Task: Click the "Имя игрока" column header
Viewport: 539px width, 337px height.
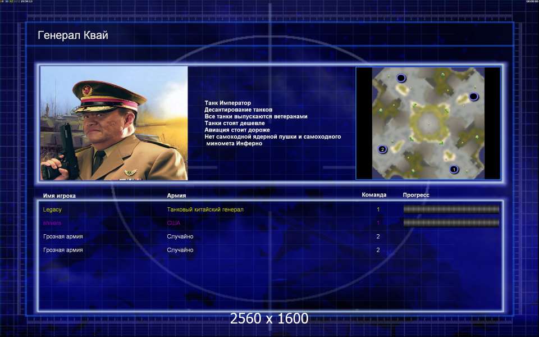Action: pos(59,195)
